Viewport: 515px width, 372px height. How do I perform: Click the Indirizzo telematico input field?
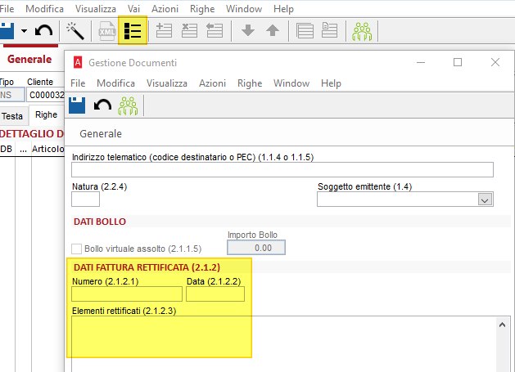[x=282, y=169]
